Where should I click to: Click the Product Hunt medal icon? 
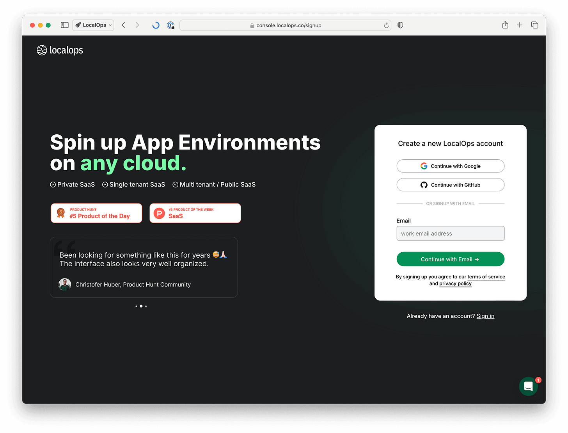click(61, 213)
